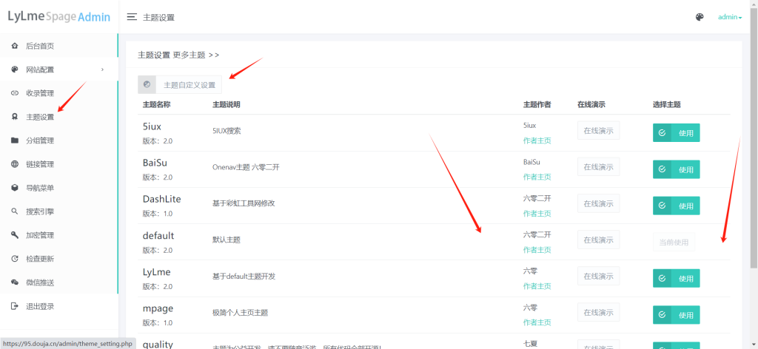The height and width of the screenshot is (349, 758).
Task: Click the key icon beside 加密管理
Action: click(15, 235)
